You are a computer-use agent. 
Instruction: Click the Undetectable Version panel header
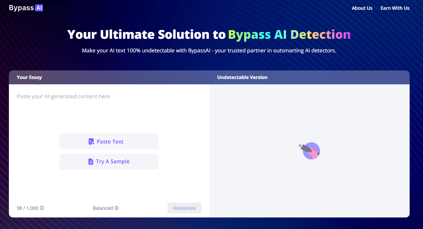click(242, 77)
